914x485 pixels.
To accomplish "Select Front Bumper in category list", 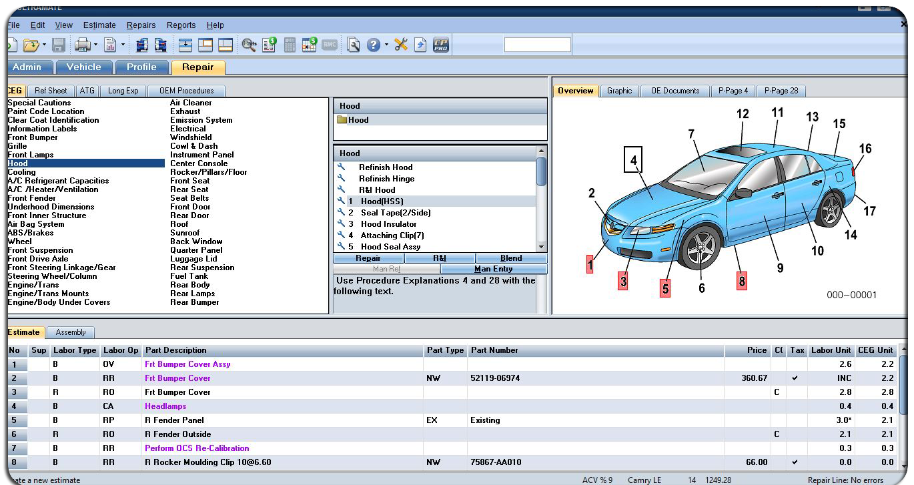I will point(33,137).
